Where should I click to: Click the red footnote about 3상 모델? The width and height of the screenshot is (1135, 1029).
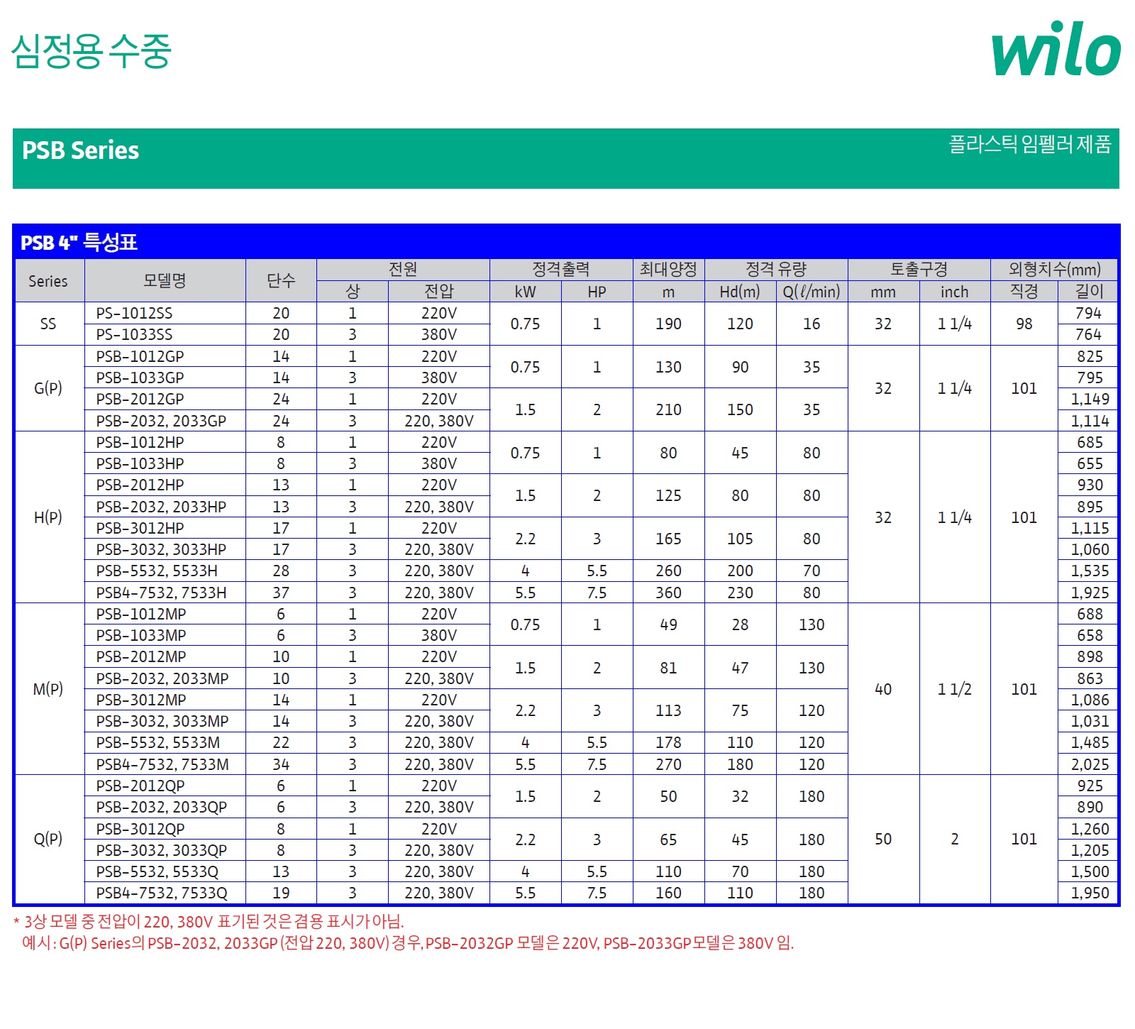pyautogui.click(x=209, y=922)
